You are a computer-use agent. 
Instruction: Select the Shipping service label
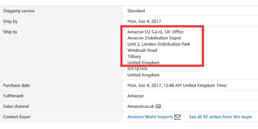point(19,11)
